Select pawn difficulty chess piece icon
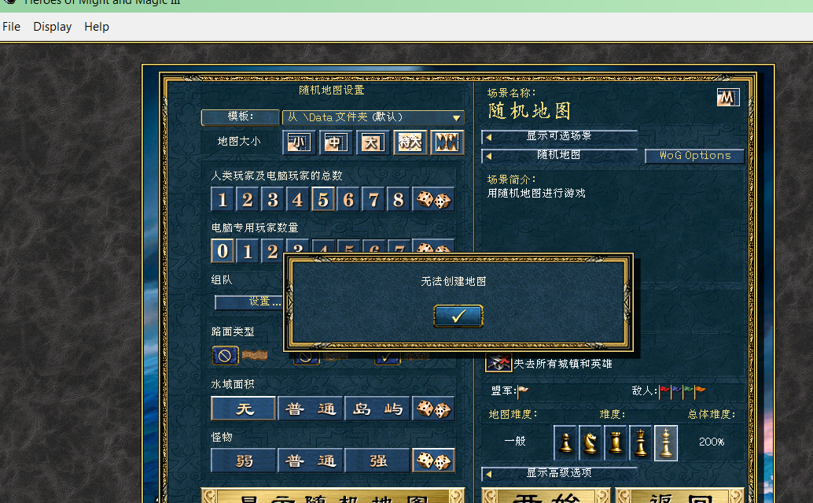The image size is (813, 503). point(565,442)
